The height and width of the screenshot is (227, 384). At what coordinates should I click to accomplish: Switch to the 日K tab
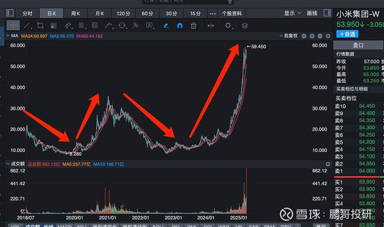pyautogui.click(x=52, y=14)
